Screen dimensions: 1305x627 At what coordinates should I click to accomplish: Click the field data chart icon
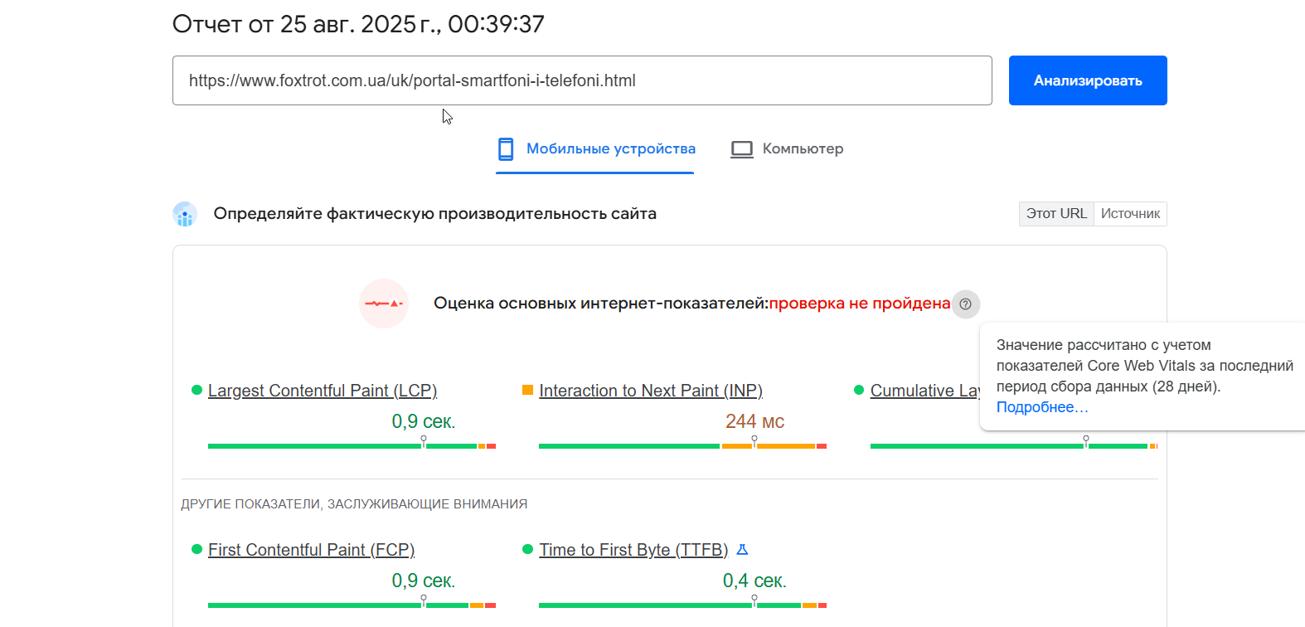[x=185, y=214]
